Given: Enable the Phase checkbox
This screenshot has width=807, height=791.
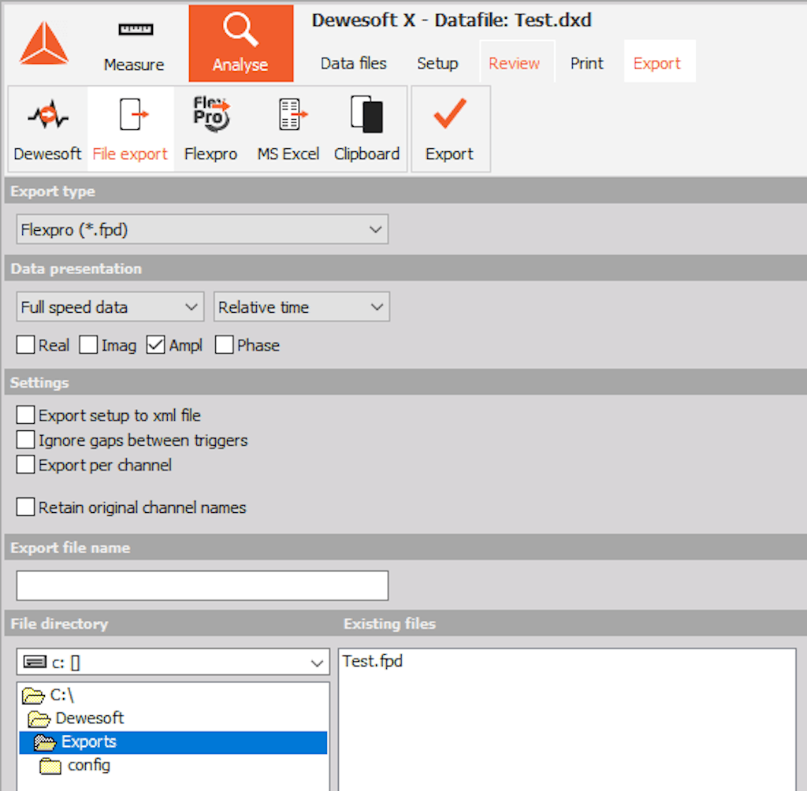Looking at the screenshot, I should coord(224,345).
